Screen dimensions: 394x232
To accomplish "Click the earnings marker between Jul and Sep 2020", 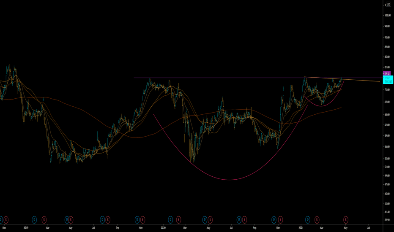I will (244, 220).
